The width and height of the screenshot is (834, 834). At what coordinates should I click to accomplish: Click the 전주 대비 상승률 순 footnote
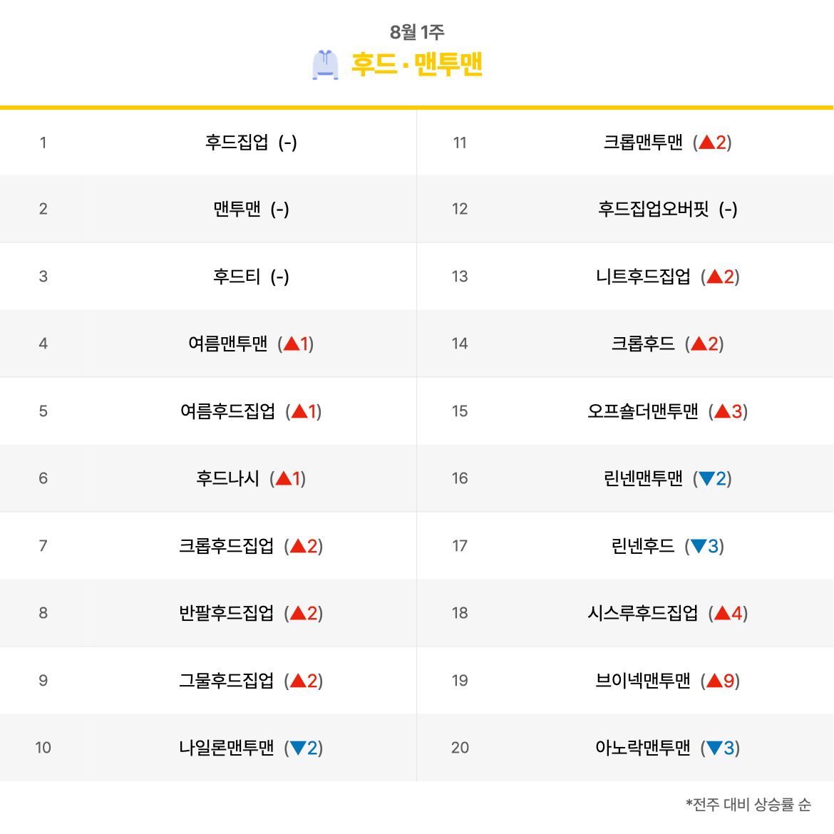click(748, 805)
